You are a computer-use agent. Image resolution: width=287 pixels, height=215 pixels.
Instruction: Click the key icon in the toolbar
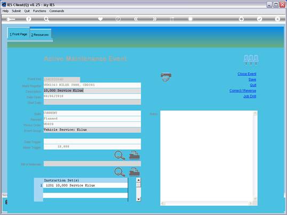(x=11, y=19)
